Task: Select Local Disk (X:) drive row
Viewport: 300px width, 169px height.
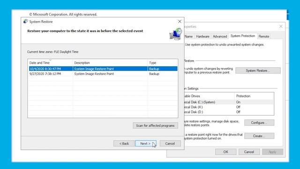Action: pos(229,107)
